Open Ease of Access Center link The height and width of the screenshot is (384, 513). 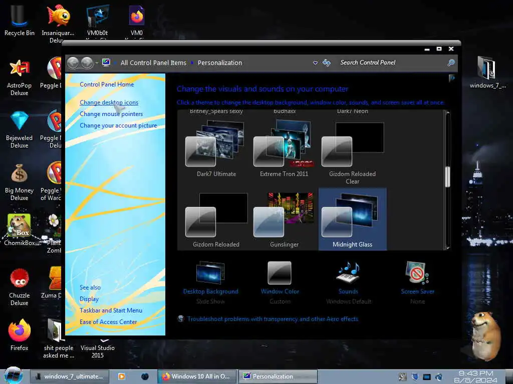pos(108,321)
